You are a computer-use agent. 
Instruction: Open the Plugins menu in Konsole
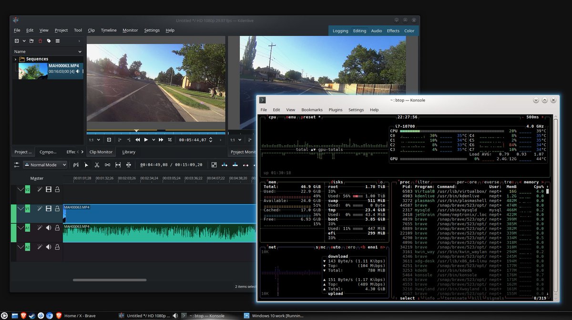336,110
